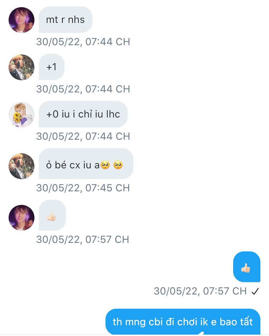Click timestamp 07:45 CH under emoji message
Viewport: 269px width, 336px height.
coord(83,188)
